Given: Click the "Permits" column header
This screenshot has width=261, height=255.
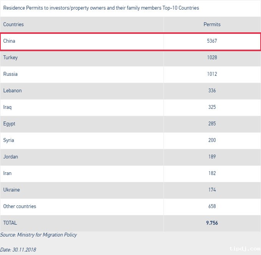Looking at the screenshot, I should [212, 24].
